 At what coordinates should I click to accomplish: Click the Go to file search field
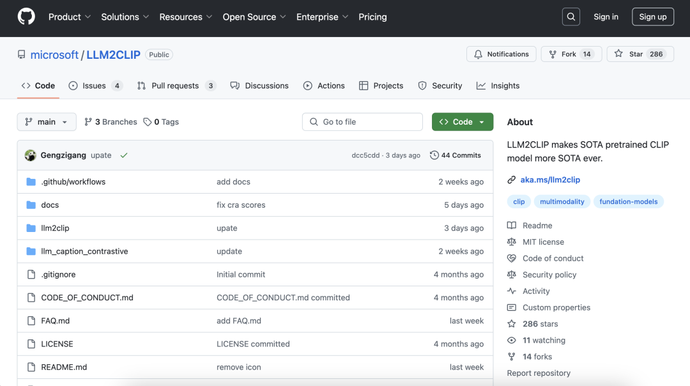click(362, 122)
